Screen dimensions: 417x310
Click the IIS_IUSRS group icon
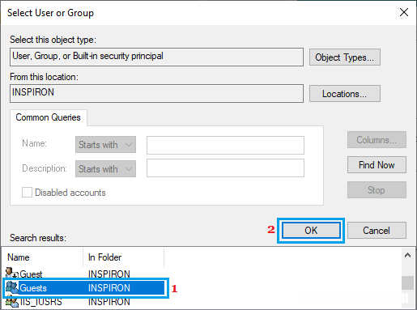coord(12,301)
